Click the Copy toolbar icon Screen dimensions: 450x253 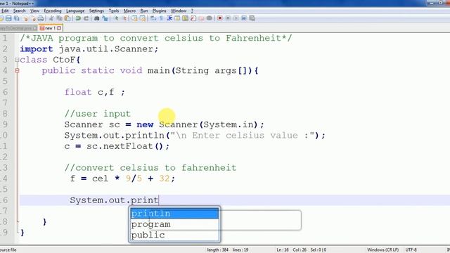coord(59,18)
